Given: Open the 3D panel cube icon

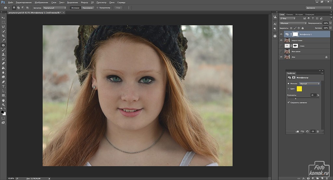Looking at the screenshot, I should pyautogui.click(x=275, y=36).
